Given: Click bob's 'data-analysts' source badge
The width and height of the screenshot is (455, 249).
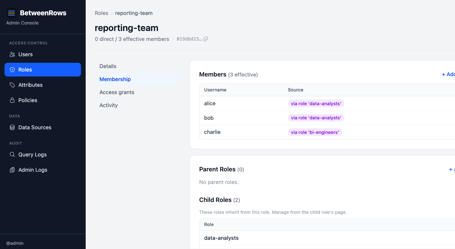Looking at the screenshot, I should (x=316, y=118).
